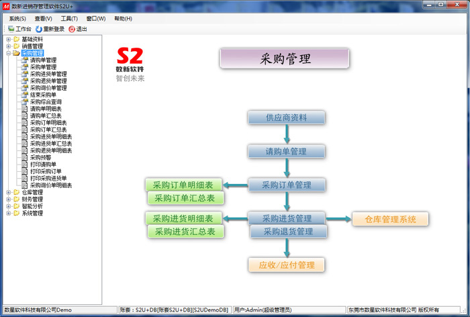Click the blue 请购单管理 flowchart box

287,152
